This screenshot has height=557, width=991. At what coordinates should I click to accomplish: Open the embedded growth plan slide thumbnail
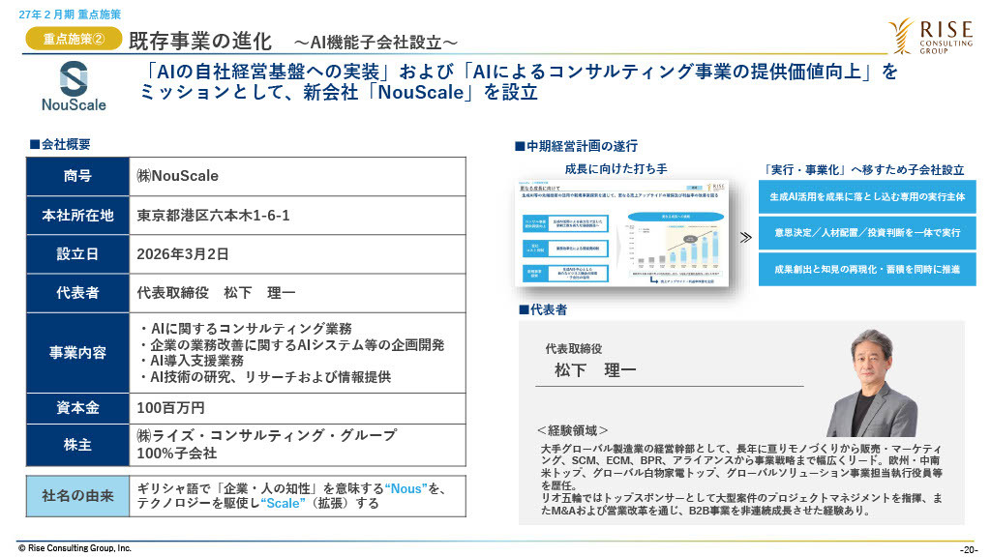click(622, 233)
